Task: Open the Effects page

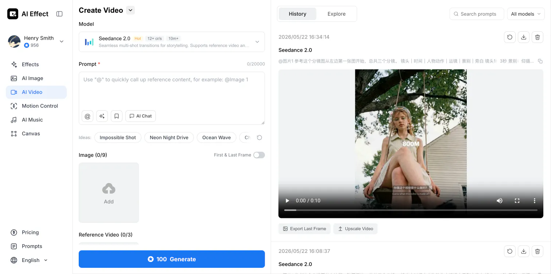Action: coord(36,64)
